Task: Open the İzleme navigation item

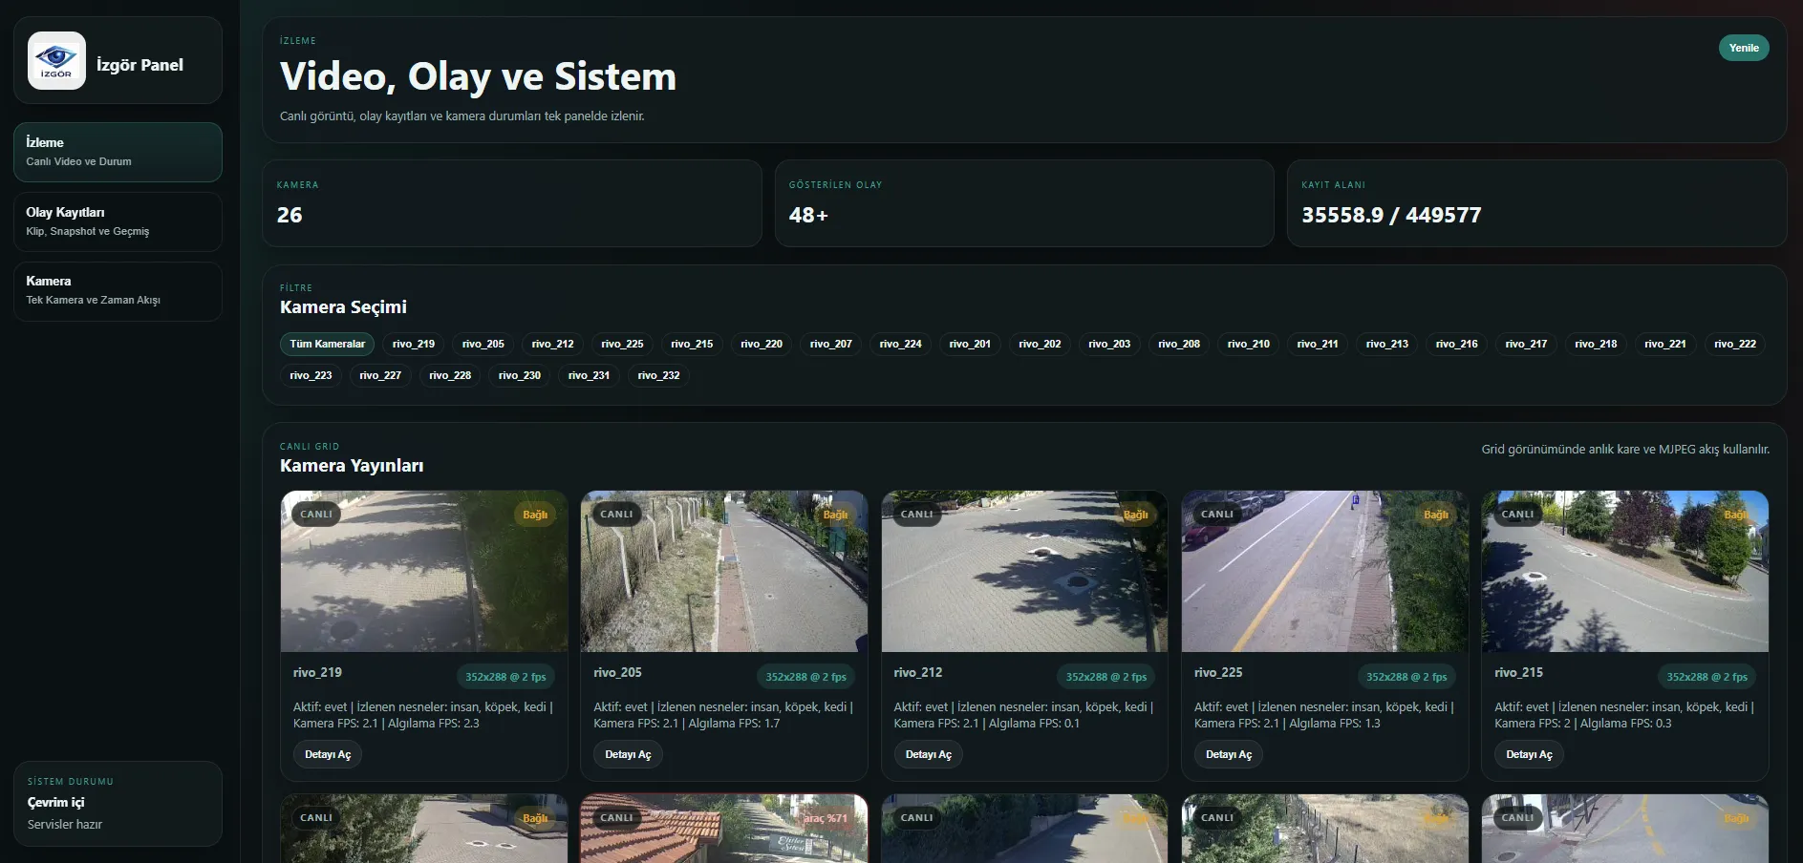Action: [118, 152]
